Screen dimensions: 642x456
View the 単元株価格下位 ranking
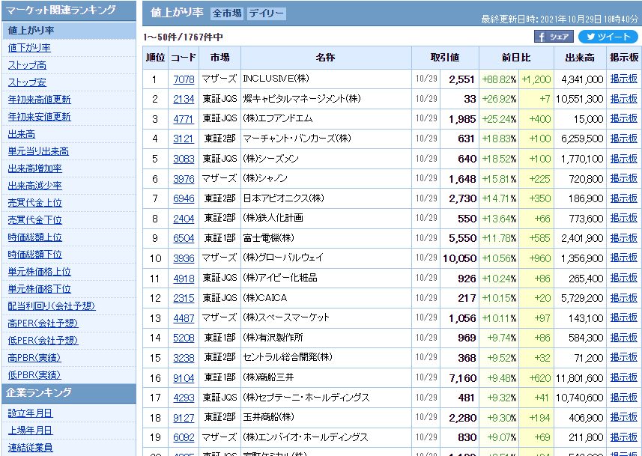pyautogui.click(x=39, y=288)
